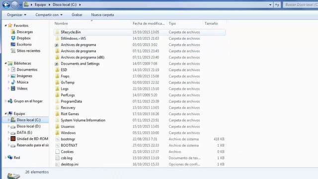The image size is (318, 179).
Task: Sort by the Tipo column header
Action: (x=184, y=23)
